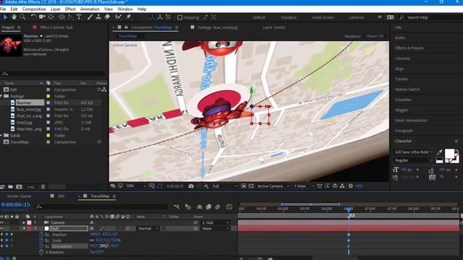
Task: Expand the Camera layer twirl arrow
Action: [x=24, y=222]
